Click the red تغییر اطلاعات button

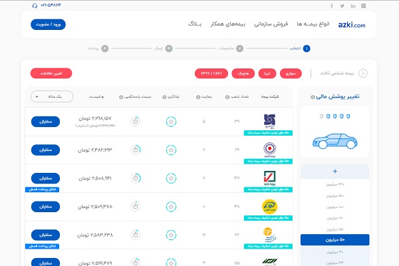tap(51, 73)
